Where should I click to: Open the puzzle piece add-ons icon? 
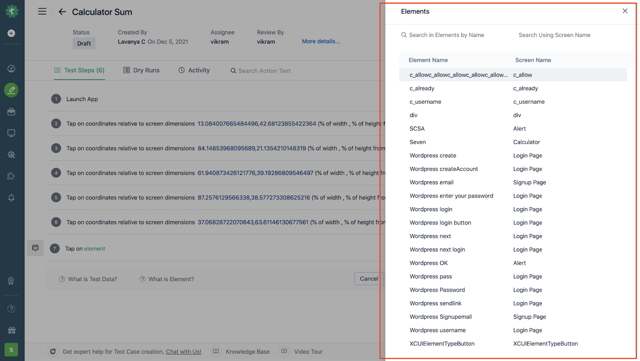tap(12, 176)
